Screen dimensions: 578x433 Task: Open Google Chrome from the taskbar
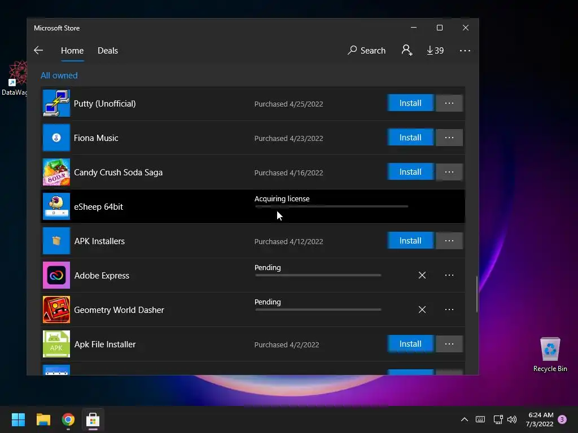pos(68,419)
